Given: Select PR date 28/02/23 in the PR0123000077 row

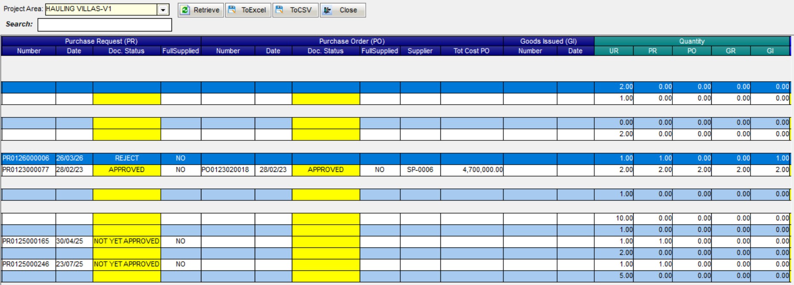Looking at the screenshot, I should click(x=74, y=170).
